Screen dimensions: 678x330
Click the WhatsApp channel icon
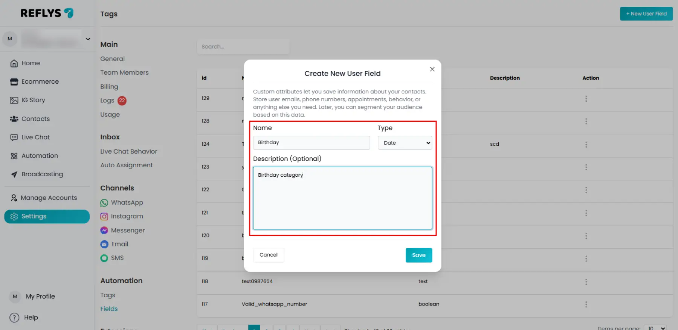(x=104, y=203)
